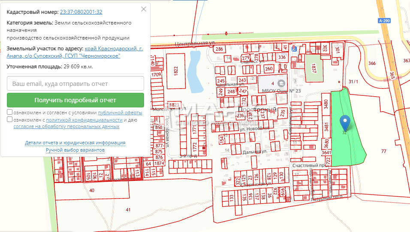
Task: Click the blue bus stop icon on map
Action: coord(294,49)
